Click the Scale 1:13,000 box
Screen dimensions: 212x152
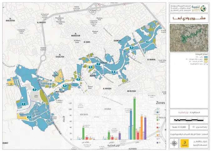[x=179, y=127]
